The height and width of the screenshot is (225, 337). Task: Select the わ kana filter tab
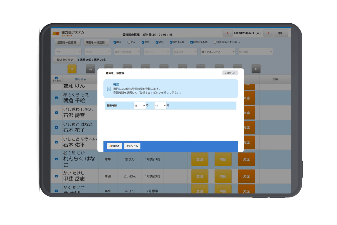[x=256, y=69]
